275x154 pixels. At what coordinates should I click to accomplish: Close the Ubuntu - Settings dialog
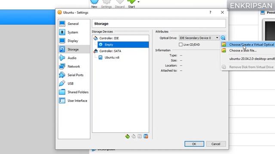click(x=222, y=12)
